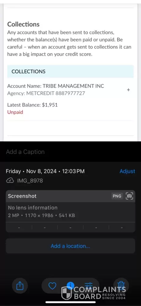Expand the TRIBE MANAGEMENT INC plus sign

[x=128, y=90]
